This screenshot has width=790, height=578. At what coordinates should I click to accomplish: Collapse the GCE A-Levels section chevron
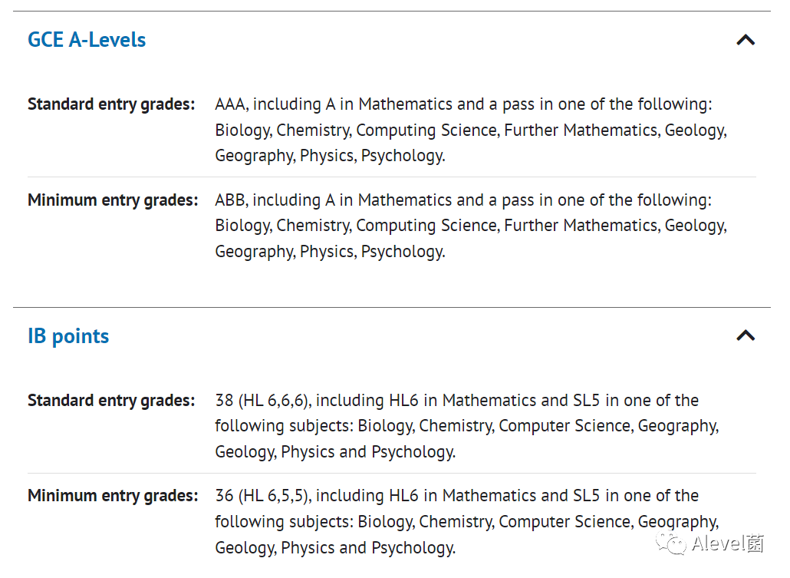[746, 40]
